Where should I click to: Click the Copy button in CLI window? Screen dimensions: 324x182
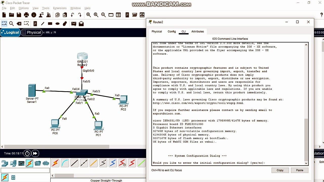pyautogui.click(x=280, y=170)
